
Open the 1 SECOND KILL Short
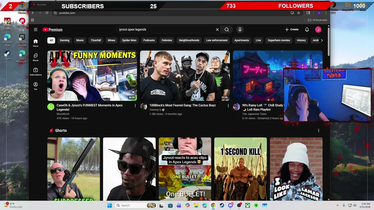[x=240, y=169]
